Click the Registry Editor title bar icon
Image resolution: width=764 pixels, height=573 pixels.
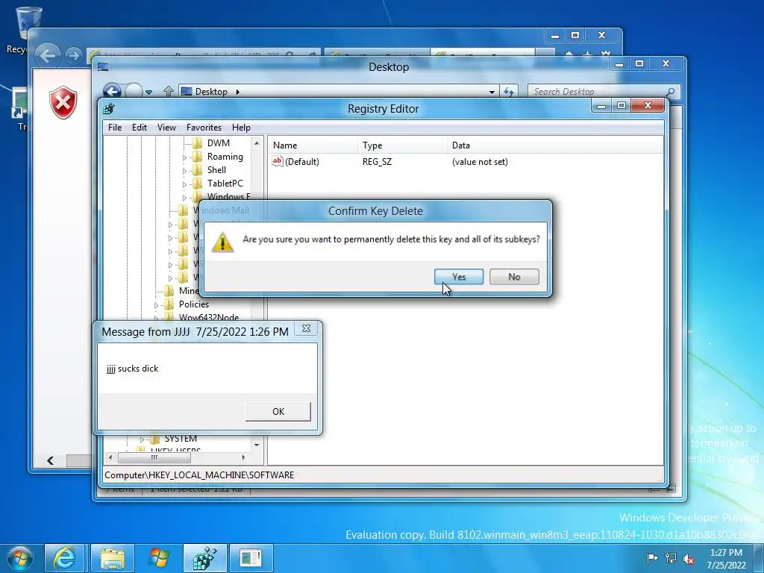click(x=109, y=109)
